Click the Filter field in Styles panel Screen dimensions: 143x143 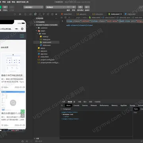[x=138, y=112]
